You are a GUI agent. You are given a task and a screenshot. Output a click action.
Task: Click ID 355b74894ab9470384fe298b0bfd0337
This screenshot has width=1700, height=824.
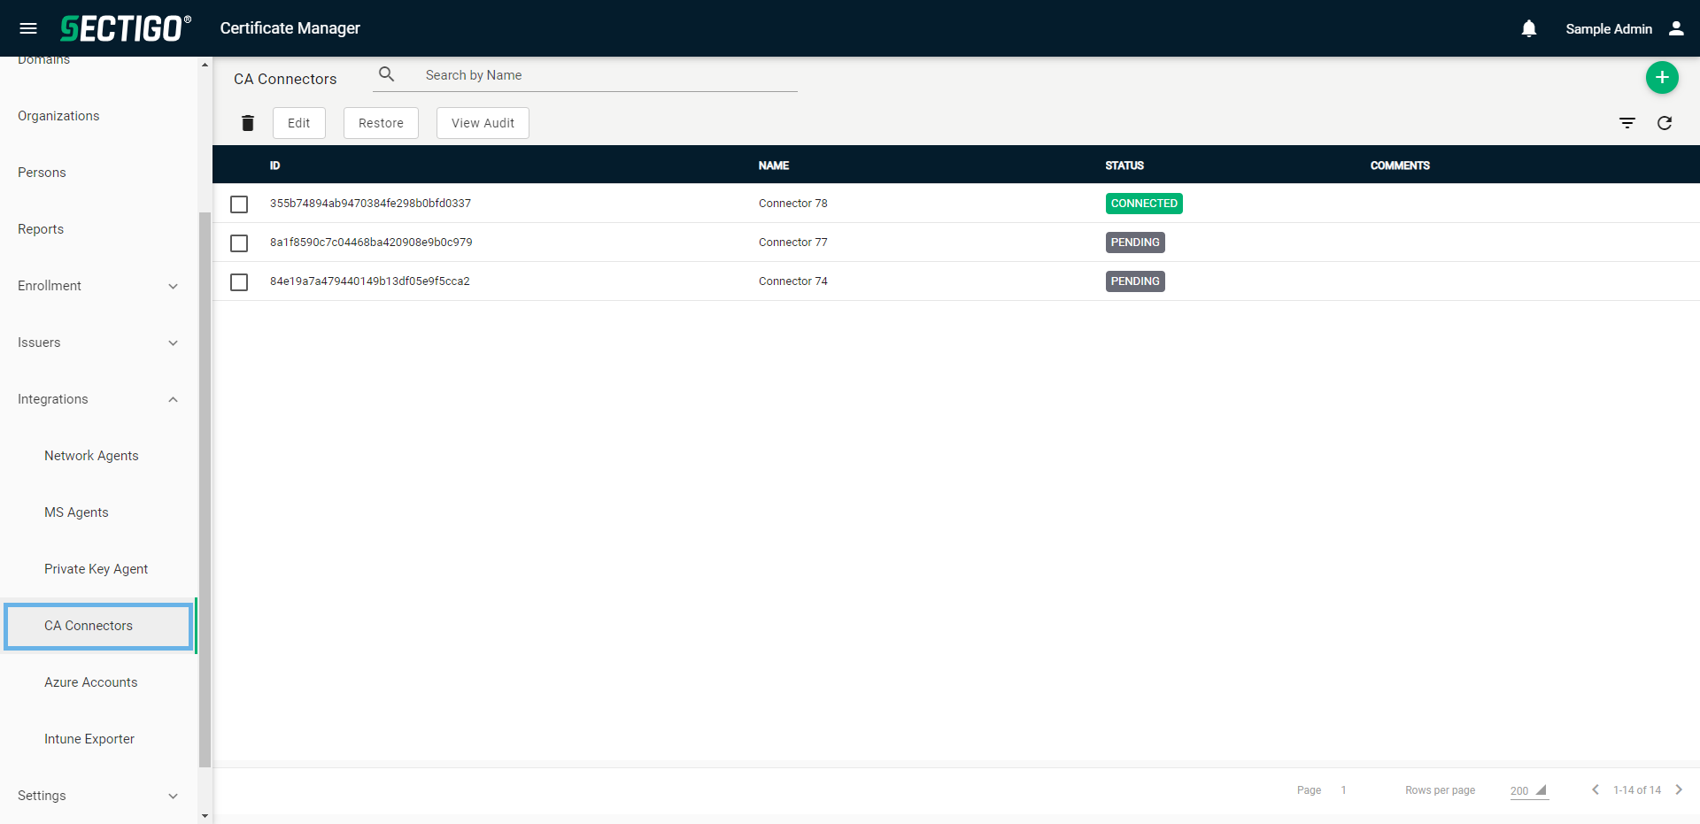pyautogui.click(x=370, y=204)
